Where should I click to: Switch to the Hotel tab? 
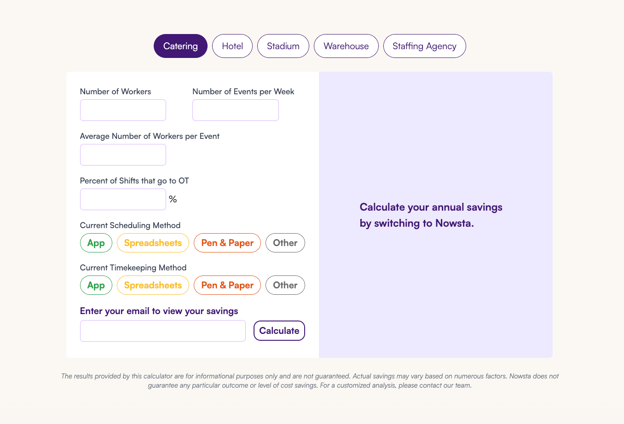click(232, 46)
